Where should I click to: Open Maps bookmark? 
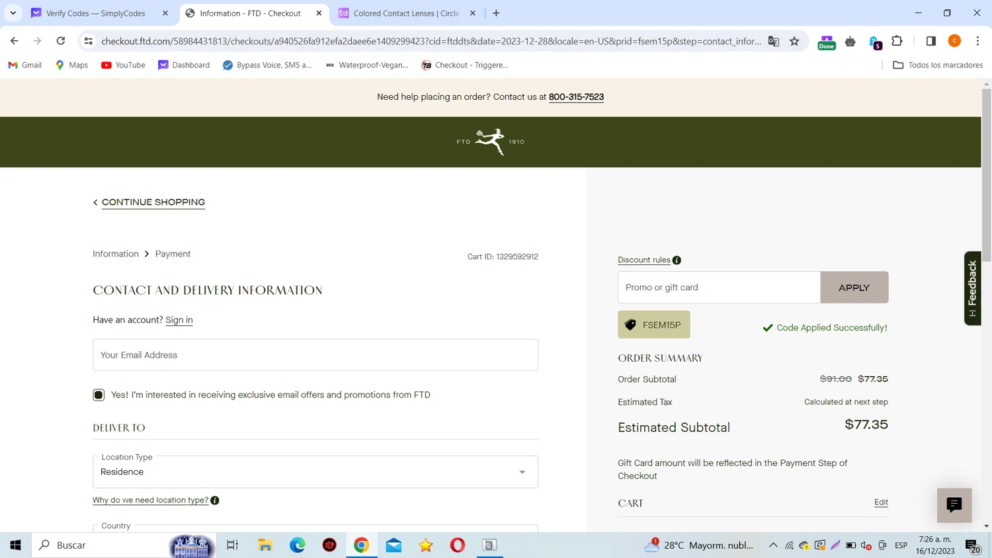[x=72, y=65]
